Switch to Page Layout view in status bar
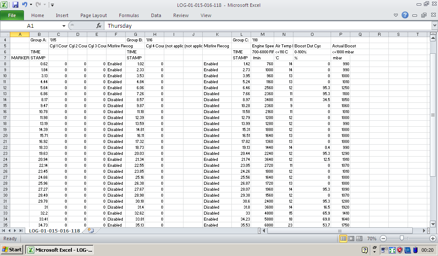Screen dimensions: 438x256 pyautogui.click(x=351, y=239)
